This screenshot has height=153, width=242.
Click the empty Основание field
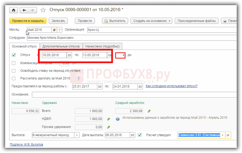134,94
